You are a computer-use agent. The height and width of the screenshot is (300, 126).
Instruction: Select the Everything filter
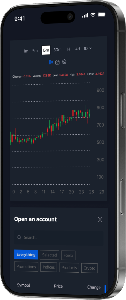[26, 255]
